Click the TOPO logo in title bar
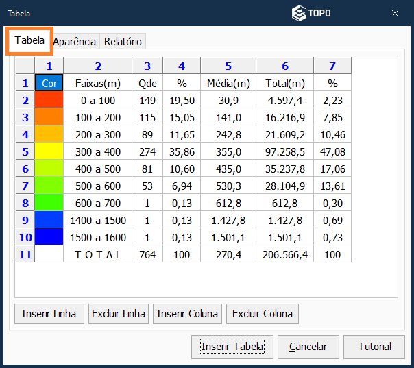Screen dimensions: 414x368 311,13
